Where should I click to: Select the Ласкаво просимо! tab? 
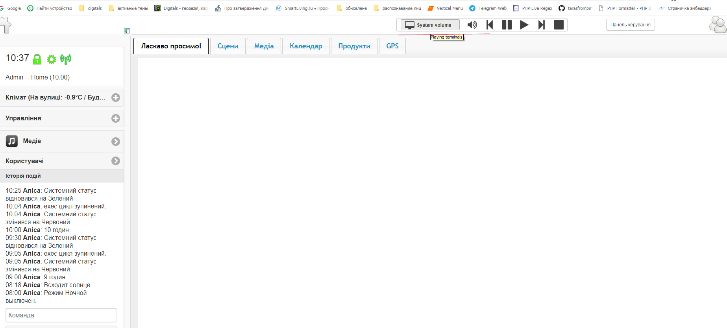click(171, 46)
